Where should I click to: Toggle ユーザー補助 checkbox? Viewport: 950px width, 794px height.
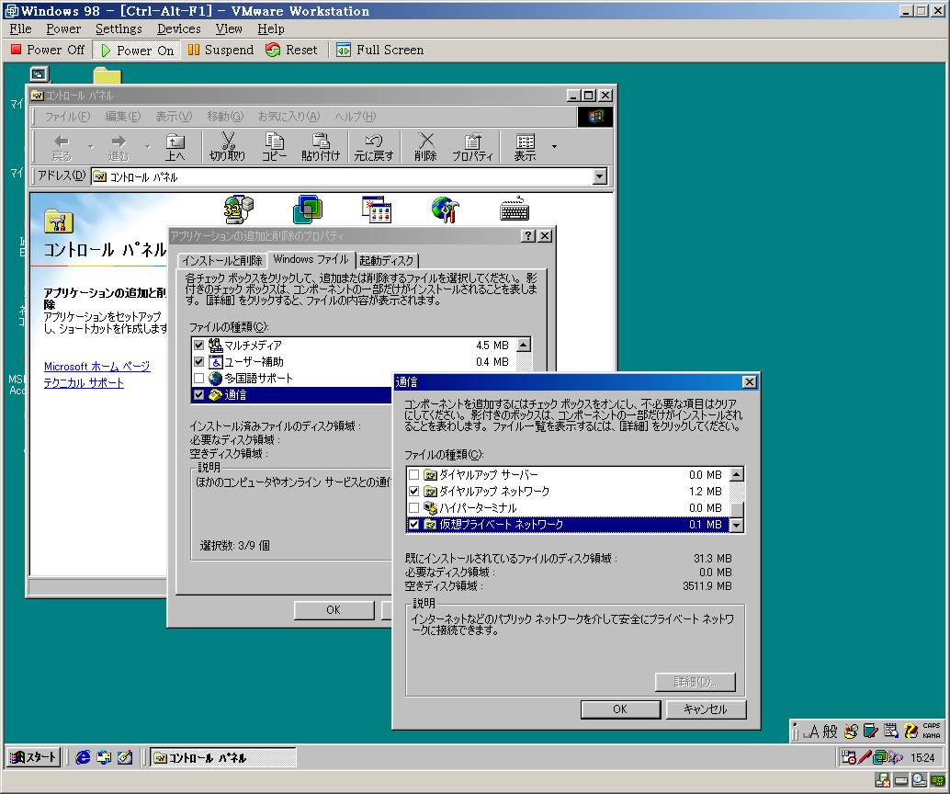coord(198,362)
